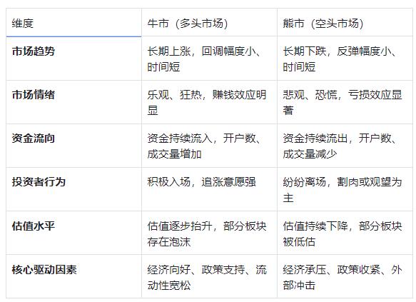The width and height of the screenshot is (416, 302).
Task: Select the cell 估值逐步抬升，部分板块存在泡沫
Action: (x=209, y=233)
